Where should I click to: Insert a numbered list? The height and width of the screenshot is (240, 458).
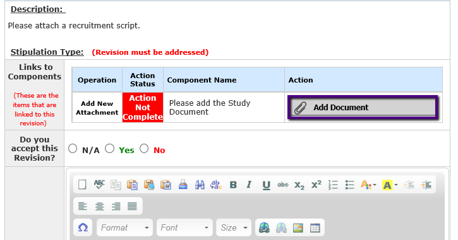point(333,185)
